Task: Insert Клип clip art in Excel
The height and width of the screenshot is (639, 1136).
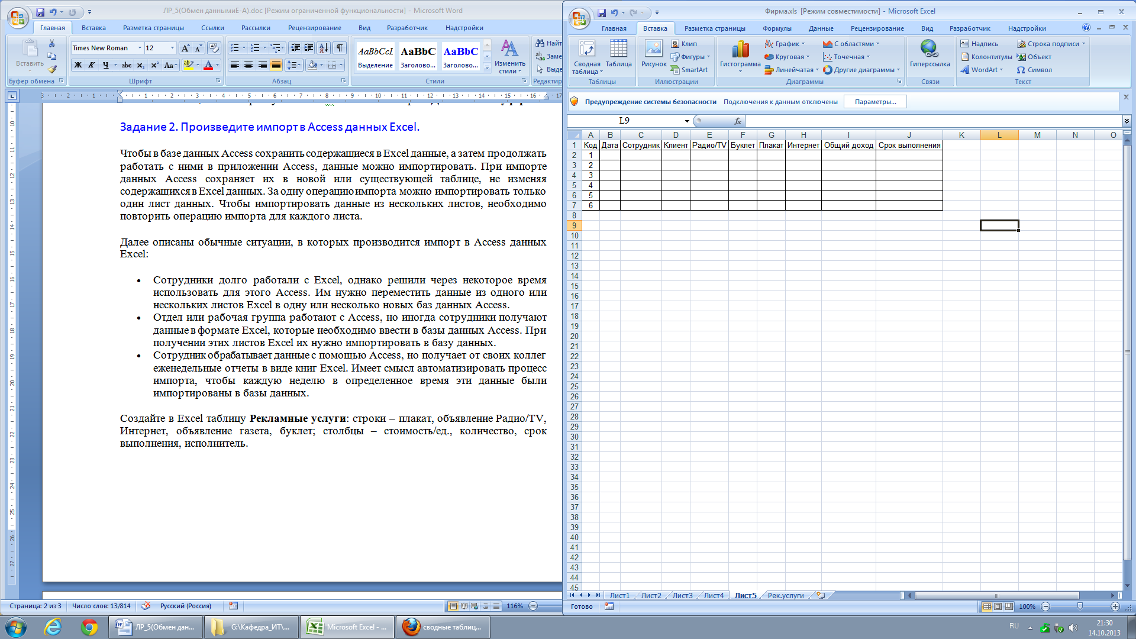Action: coord(684,44)
